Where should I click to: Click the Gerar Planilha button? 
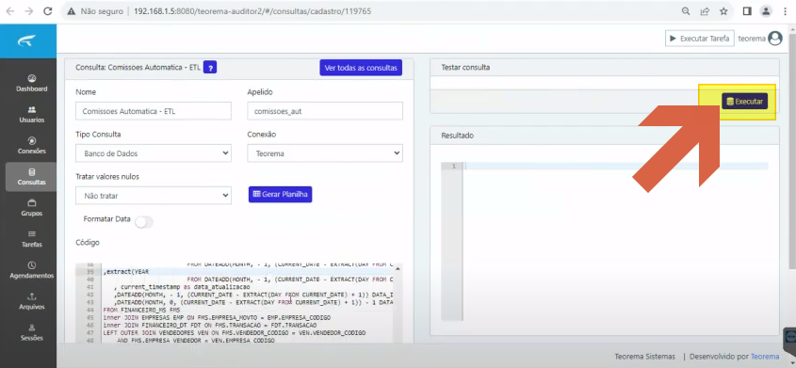pyautogui.click(x=280, y=194)
